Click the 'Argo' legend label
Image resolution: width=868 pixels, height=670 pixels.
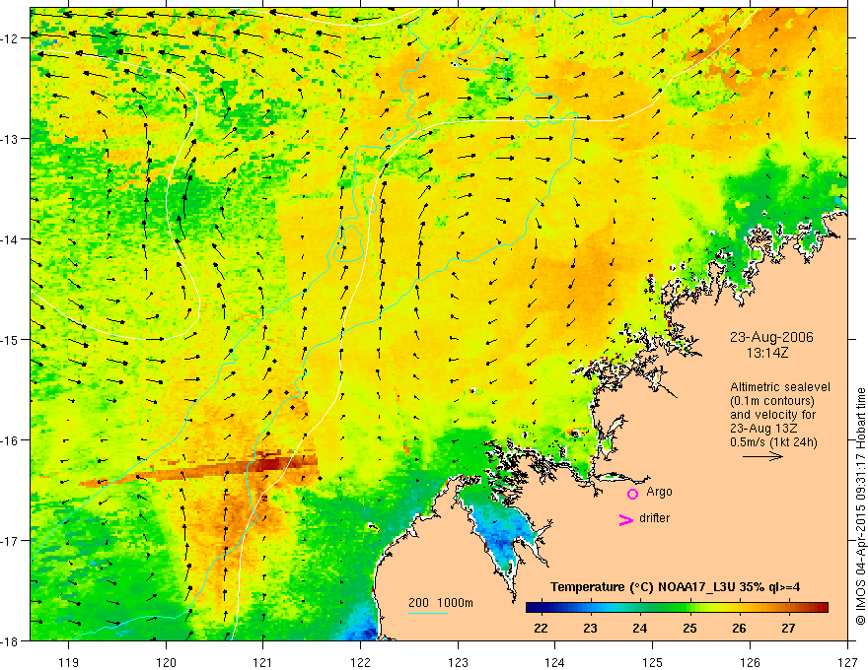[x=659, y=492]
